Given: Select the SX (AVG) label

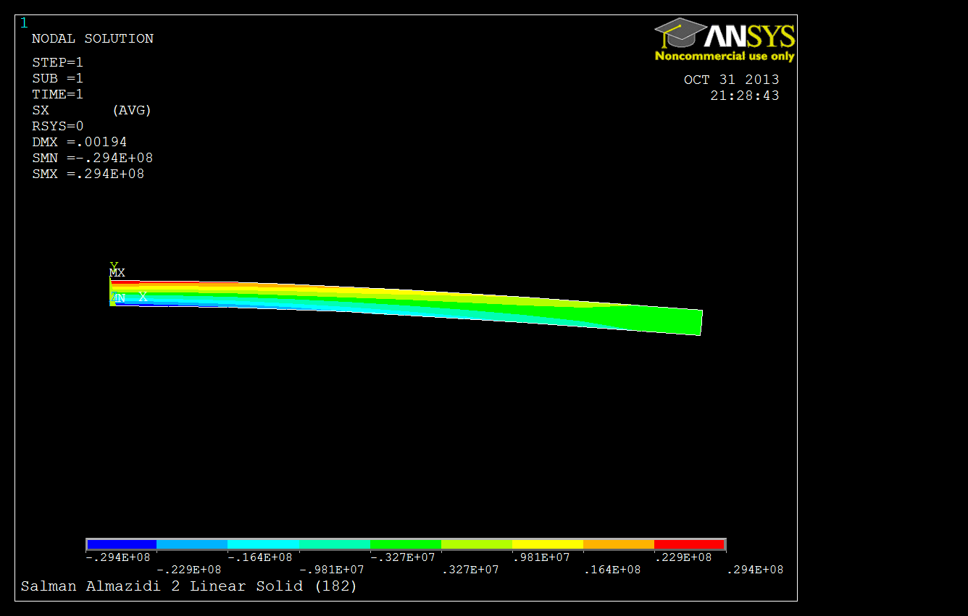Looking at the screenshot, I should 92,110.
